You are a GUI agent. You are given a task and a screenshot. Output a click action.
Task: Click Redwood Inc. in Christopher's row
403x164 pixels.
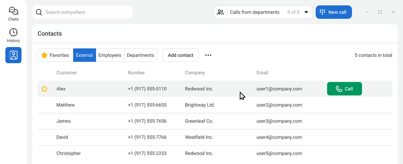coord(199,153)
